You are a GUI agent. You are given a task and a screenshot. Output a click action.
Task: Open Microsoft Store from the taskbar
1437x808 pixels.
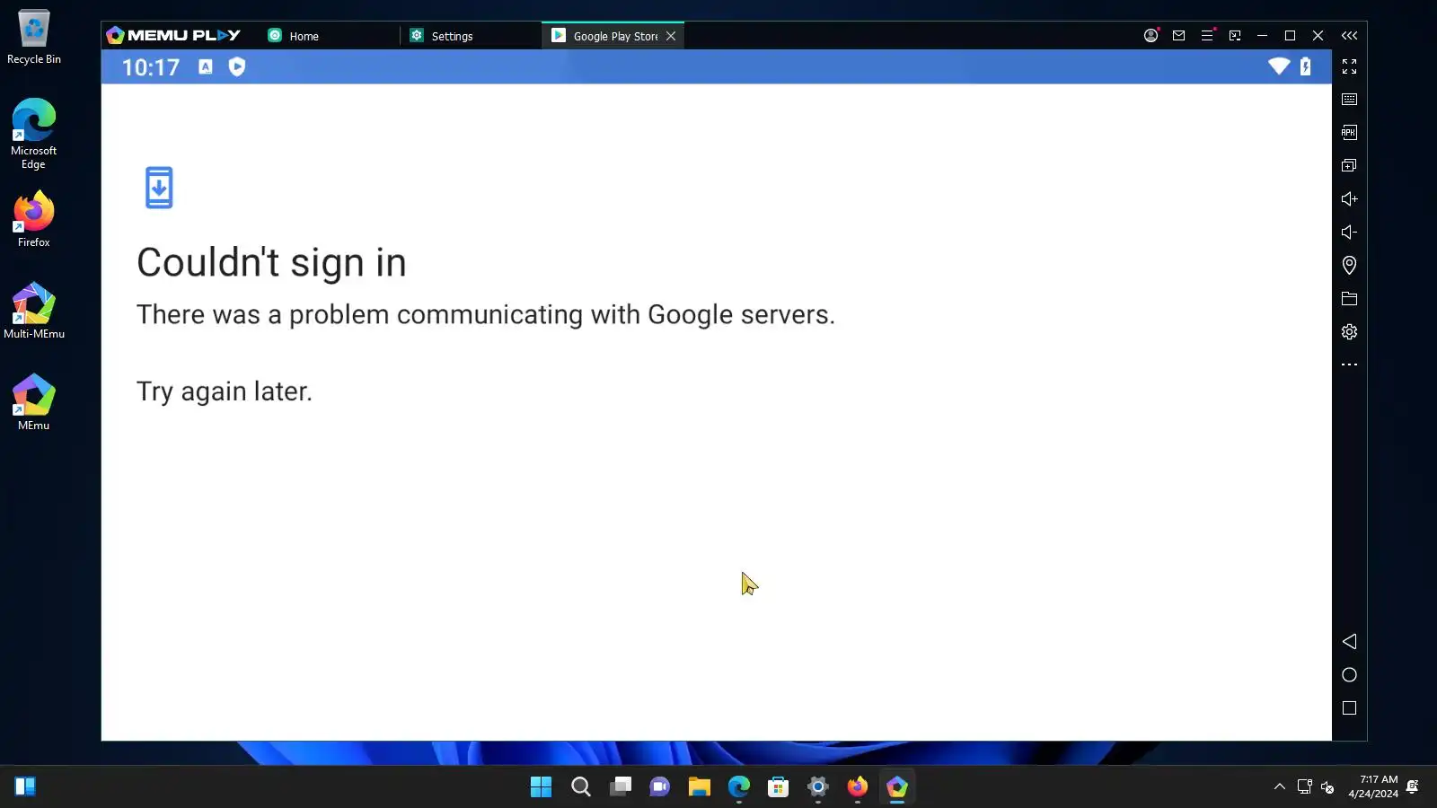pyautogui.click(x=779, y=787)
